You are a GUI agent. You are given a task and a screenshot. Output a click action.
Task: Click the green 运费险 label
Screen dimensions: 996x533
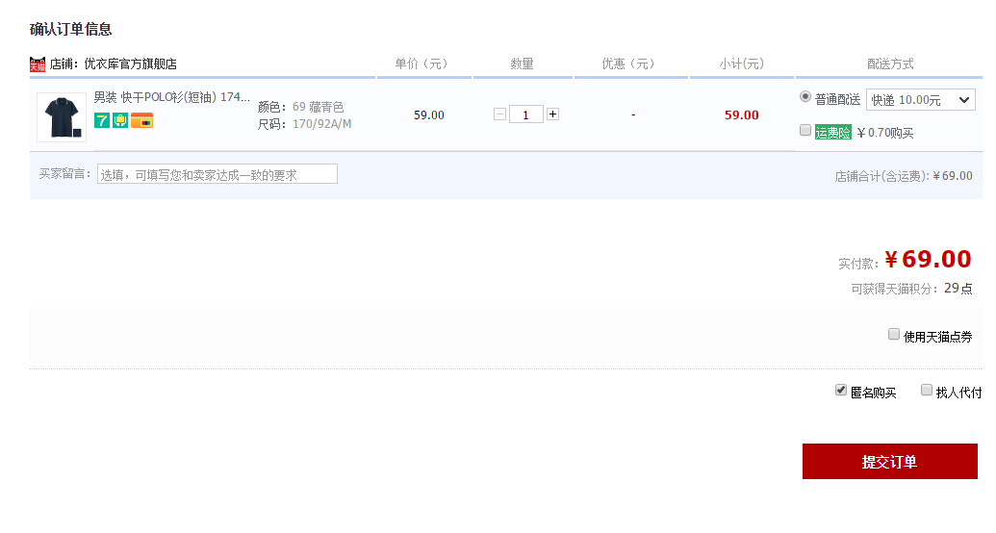[x=832, y=133]
